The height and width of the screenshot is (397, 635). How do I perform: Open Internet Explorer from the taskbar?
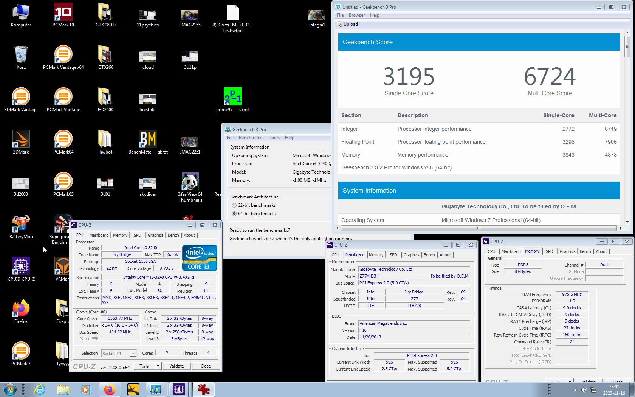40,389
